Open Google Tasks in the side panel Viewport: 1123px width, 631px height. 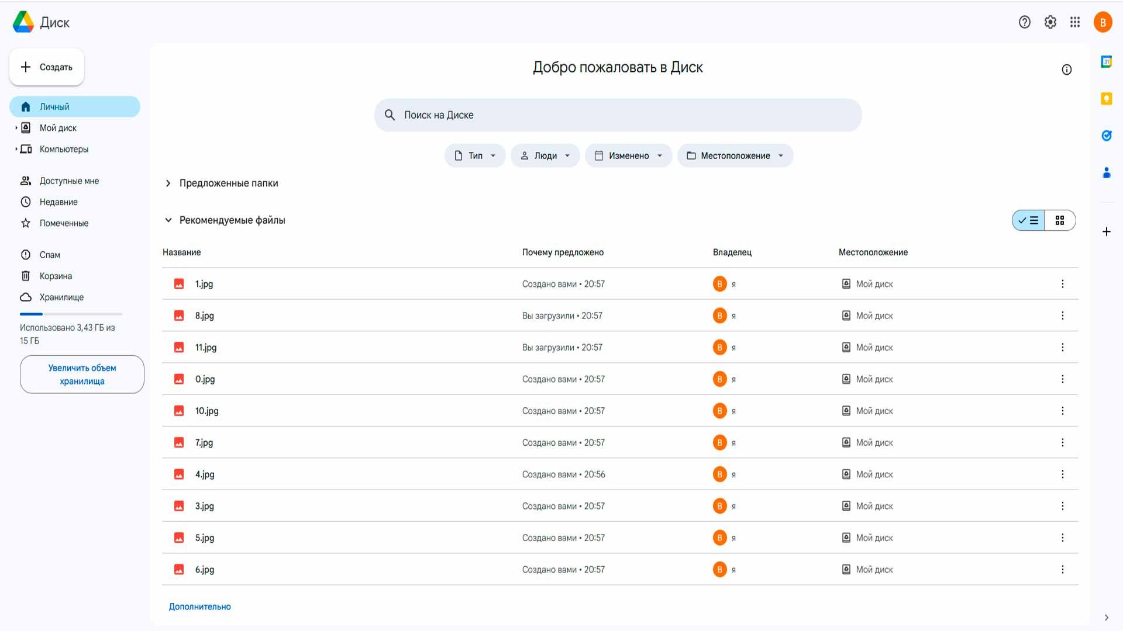1107,135
